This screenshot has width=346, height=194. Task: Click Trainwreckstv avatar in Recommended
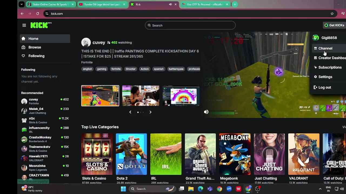coord(24,148)
